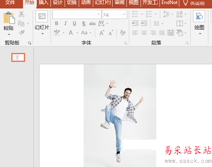Open the Font dialog launcher
This screenshot has width=212, height=167.
[126, 43]
